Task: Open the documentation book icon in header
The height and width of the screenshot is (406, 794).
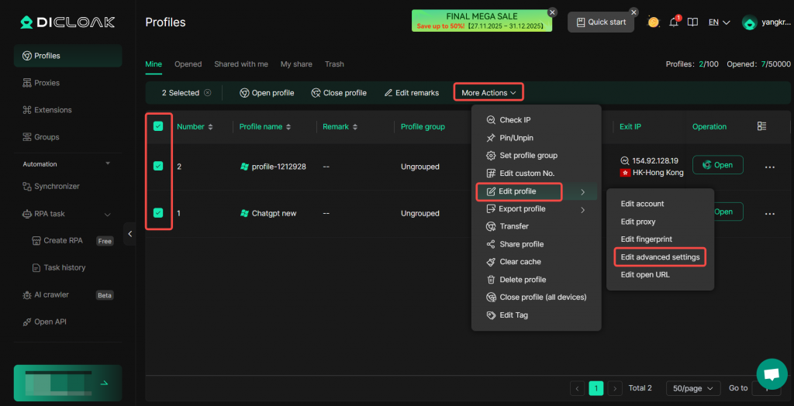Action: 692,22
